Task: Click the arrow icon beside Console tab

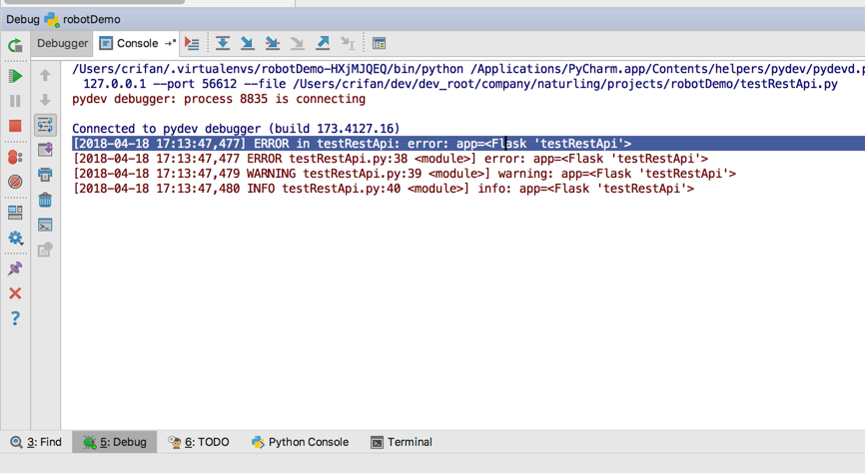Action: point(171,43)
